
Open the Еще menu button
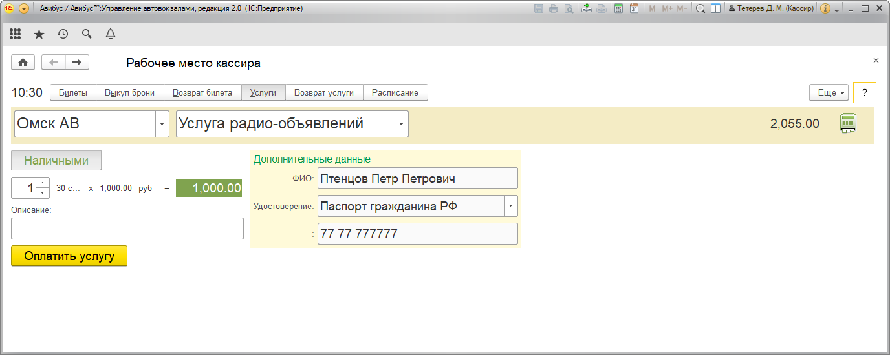[831, 93]
